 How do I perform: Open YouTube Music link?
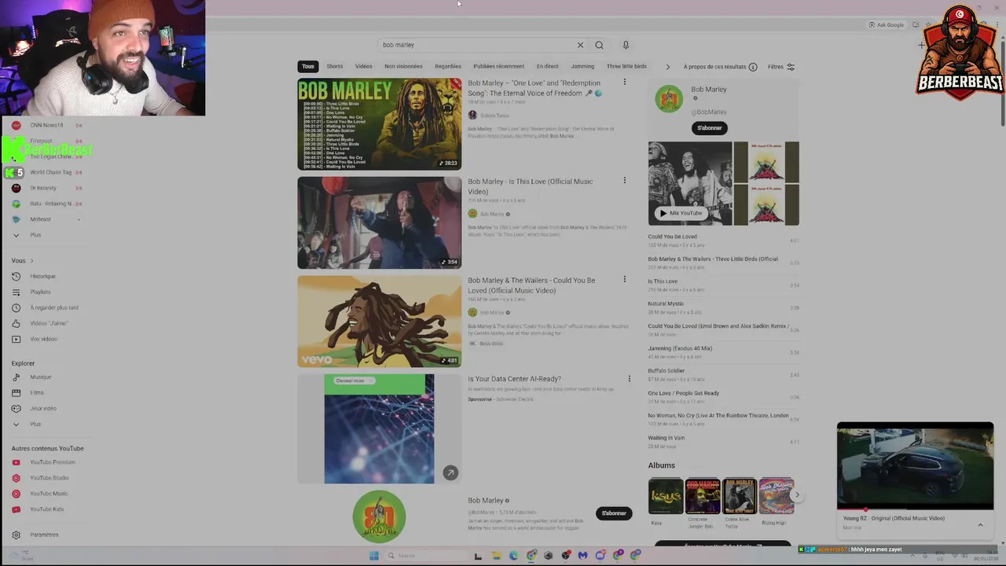[x=49, y=494]
